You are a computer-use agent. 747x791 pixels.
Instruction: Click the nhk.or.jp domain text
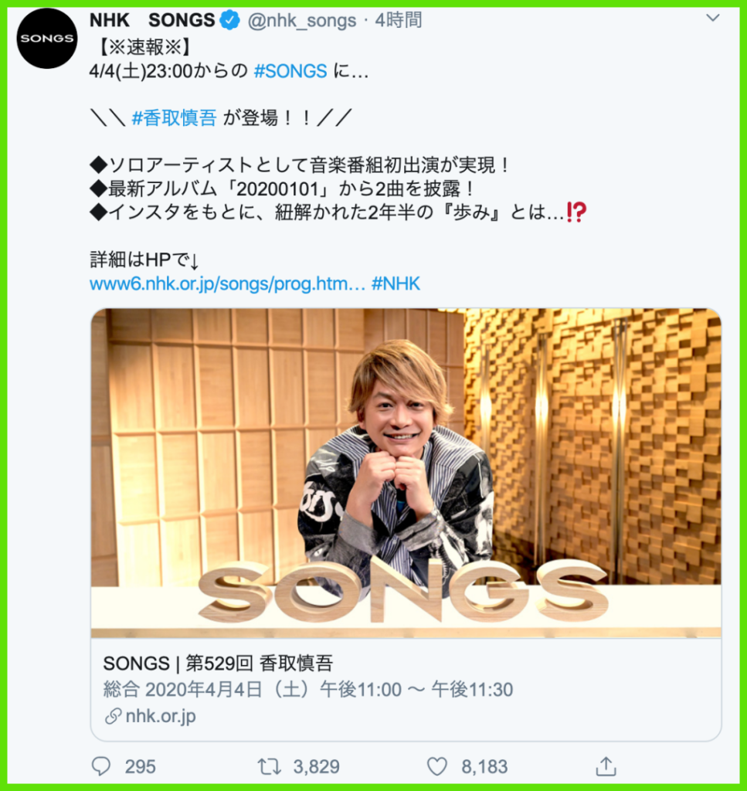pyautogui.click(x=161, y=716)
